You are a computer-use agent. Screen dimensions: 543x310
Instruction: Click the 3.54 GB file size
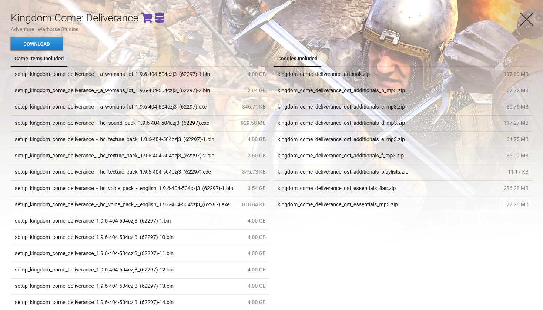click(257, 188)
